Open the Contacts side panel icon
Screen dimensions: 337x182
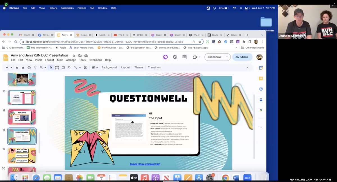point(261,100)
